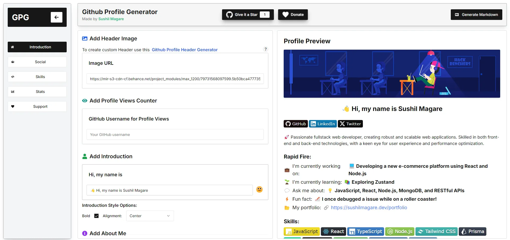Click the star count badge showing 1
This screenshot has width=510, height=240.
pos(265,15)
